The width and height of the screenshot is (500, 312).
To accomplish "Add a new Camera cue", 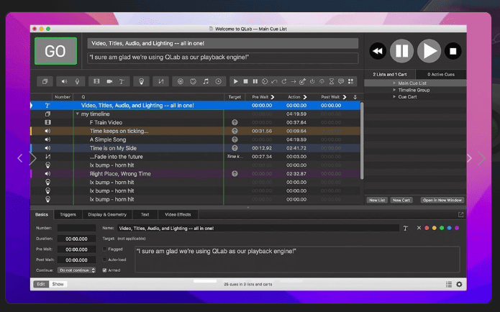I will pos(109,81).
